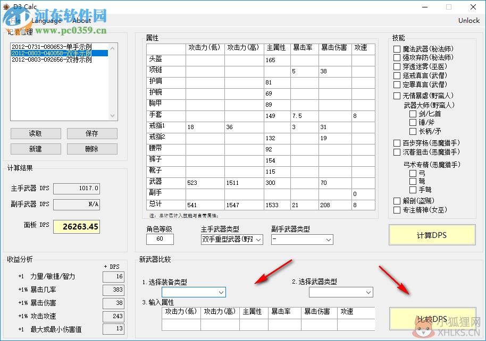Click 头盔 main attribute cell 165
Viewport: 486px width, 341px height.
[x=277, y=60]
